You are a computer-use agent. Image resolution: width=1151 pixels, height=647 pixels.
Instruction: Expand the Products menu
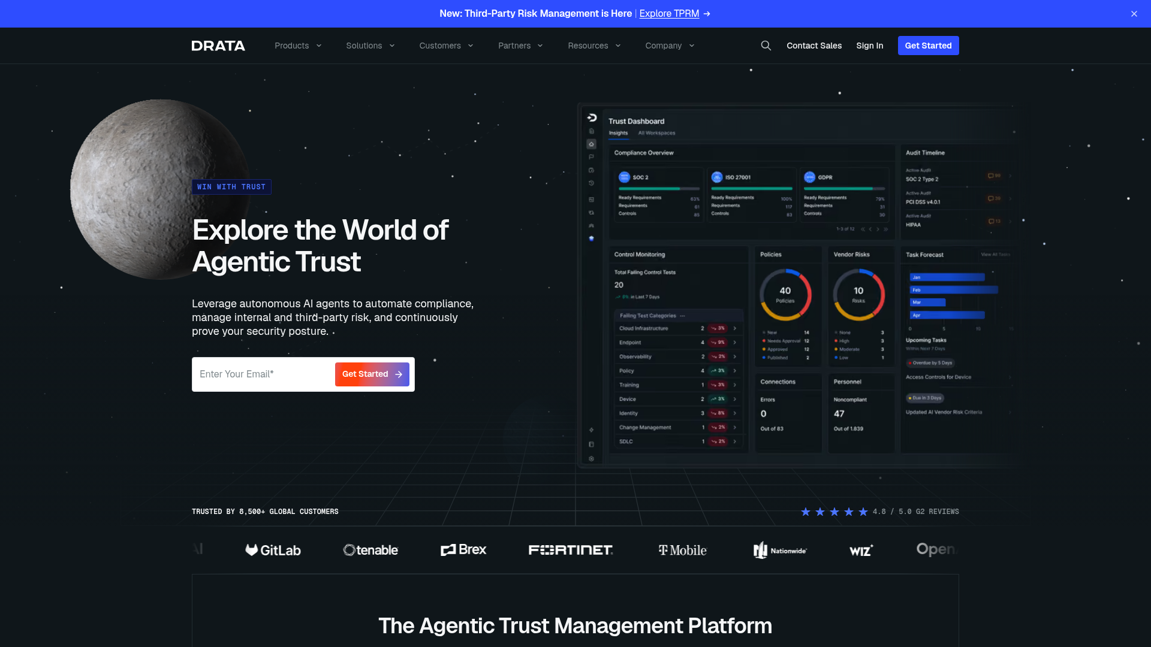coord(298,46)
